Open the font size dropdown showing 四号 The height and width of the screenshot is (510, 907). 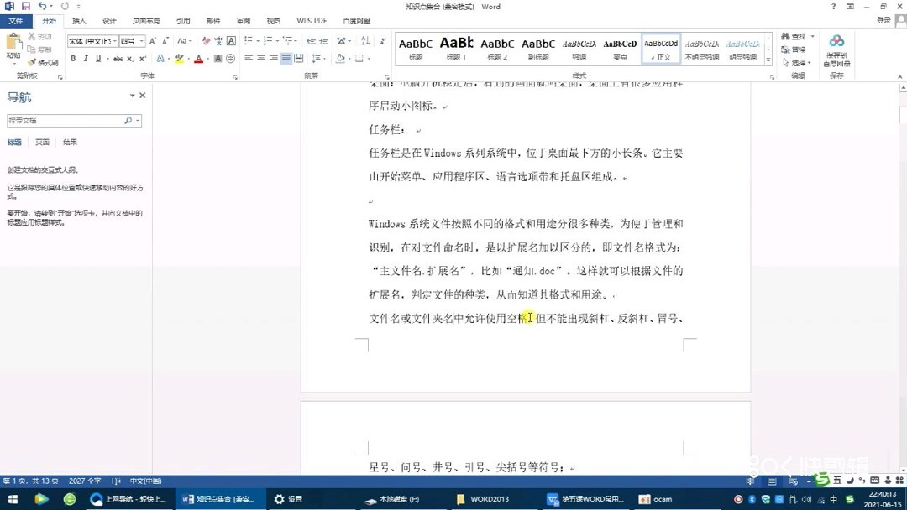[x=132, y=41]
